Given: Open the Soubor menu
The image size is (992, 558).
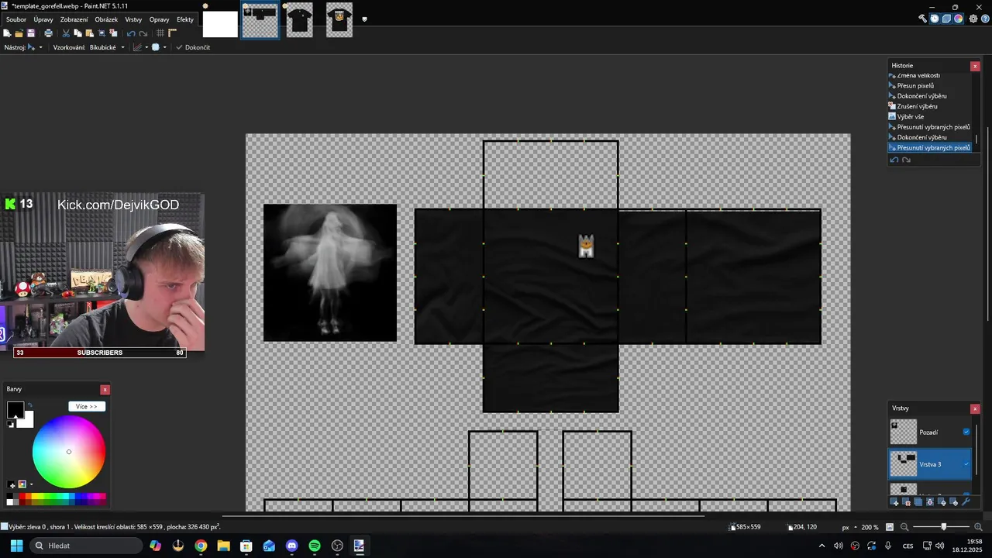Looking at the screenshot, I should [x=16, y=19].
